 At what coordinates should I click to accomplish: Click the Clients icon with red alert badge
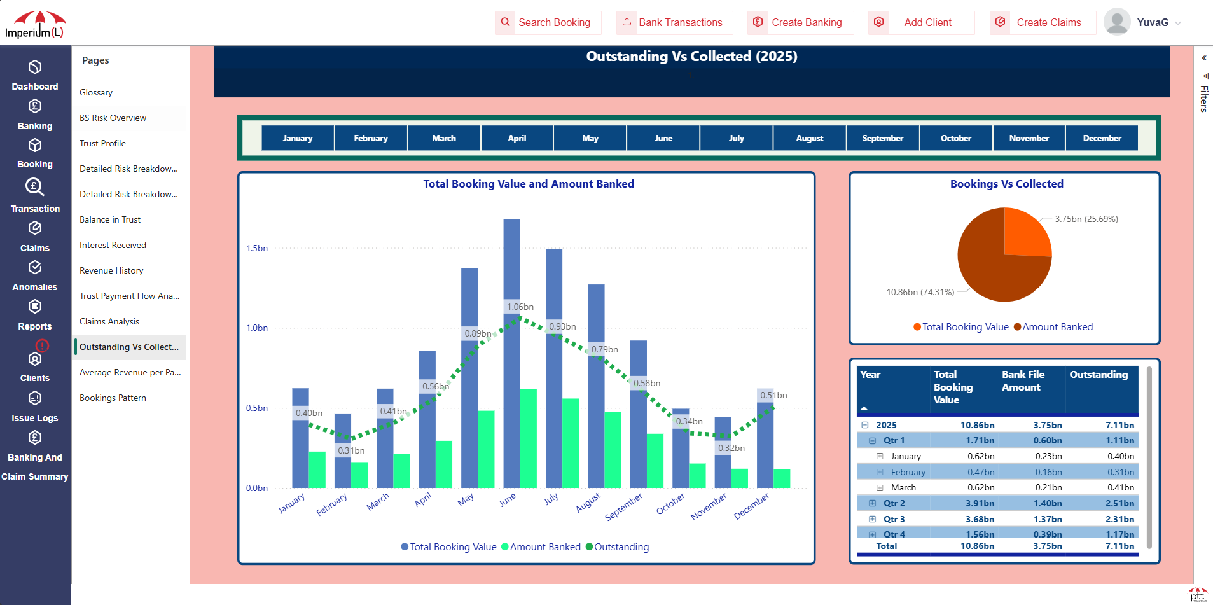35,358
